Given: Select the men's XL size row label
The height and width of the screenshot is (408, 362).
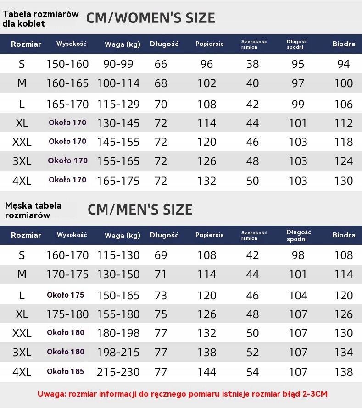Looking at the screenshot, I should [x=22, y=314].
